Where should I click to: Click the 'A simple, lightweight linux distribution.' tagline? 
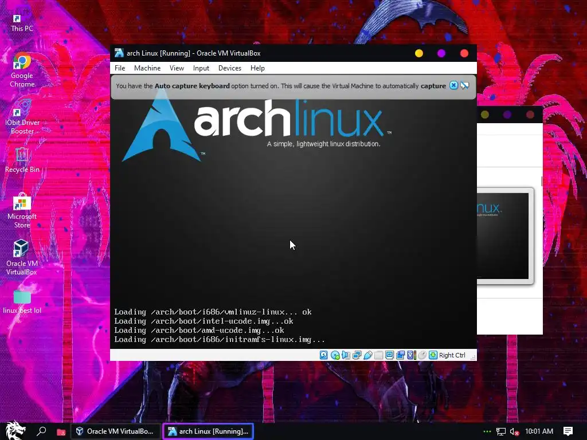click(x=323, y=144)
